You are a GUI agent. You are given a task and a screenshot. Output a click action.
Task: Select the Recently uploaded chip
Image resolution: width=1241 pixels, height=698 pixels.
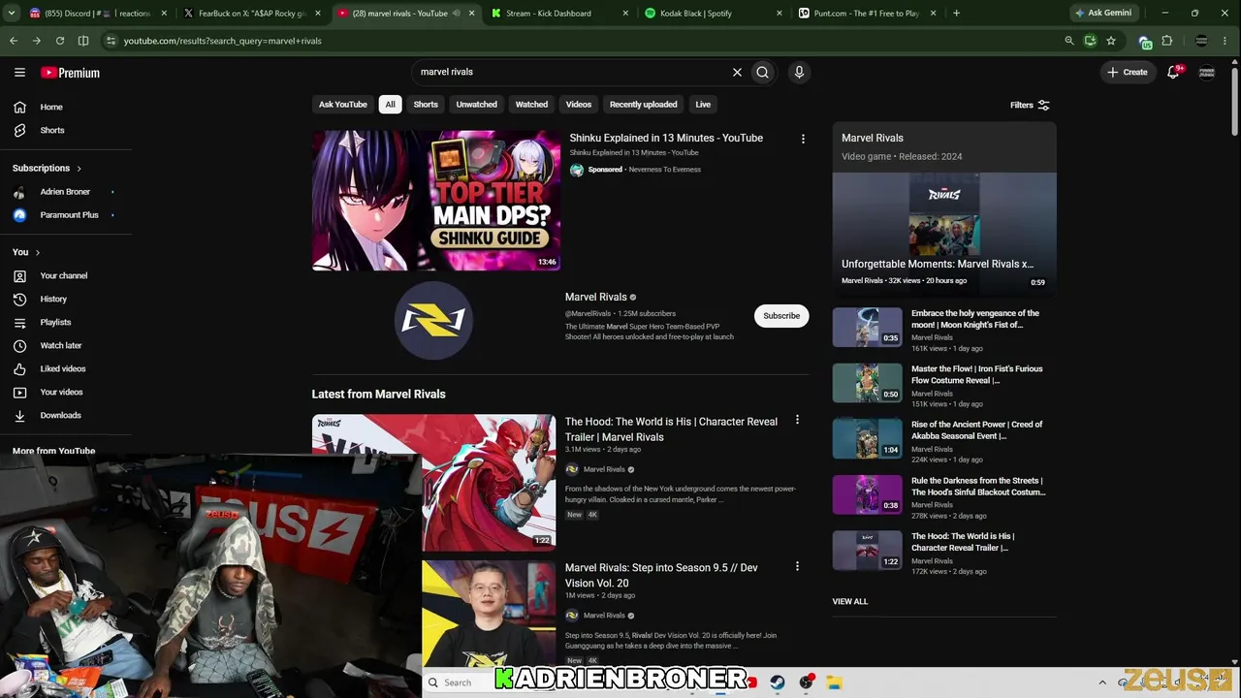click(x=644, y=105)
